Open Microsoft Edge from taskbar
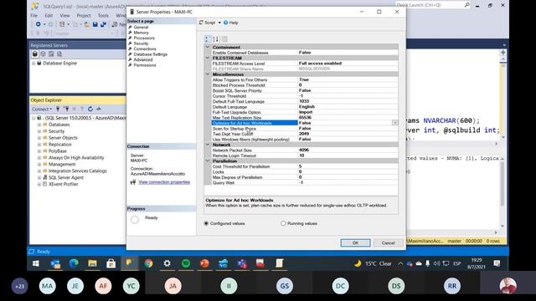536x301 pixels. [x=74, y=263]
